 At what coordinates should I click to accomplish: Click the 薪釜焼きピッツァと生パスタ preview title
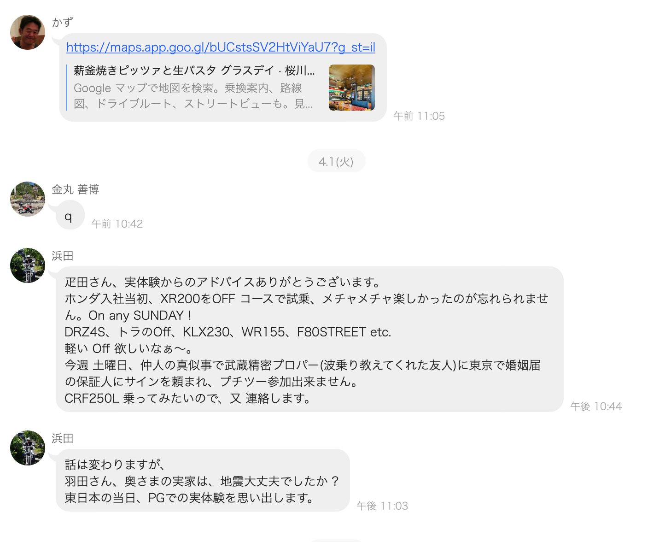coord(194,71)
